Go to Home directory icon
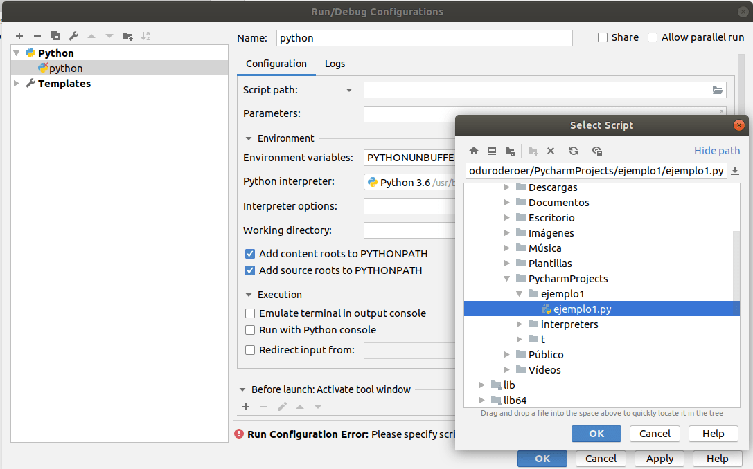753x469 pixels. tap(474, 151)
